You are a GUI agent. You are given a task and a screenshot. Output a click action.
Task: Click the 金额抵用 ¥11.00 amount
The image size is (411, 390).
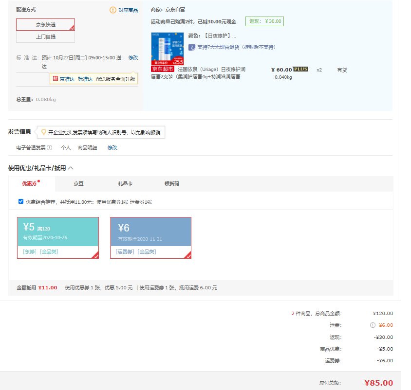(47, 288)
